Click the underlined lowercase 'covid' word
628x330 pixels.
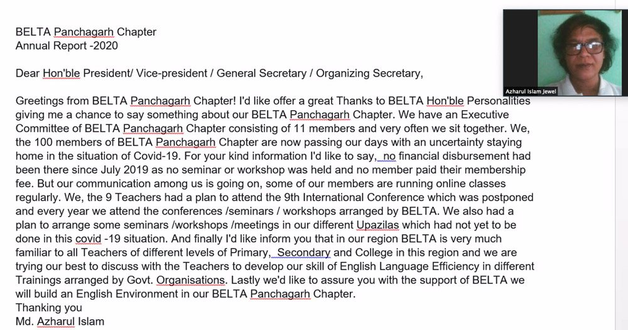(88, 239)
